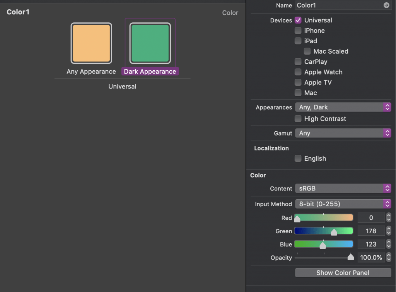396x292 pixels.
Task: Open the Appearances dropdown showing Any, Dark
Action: coord(343,107)
